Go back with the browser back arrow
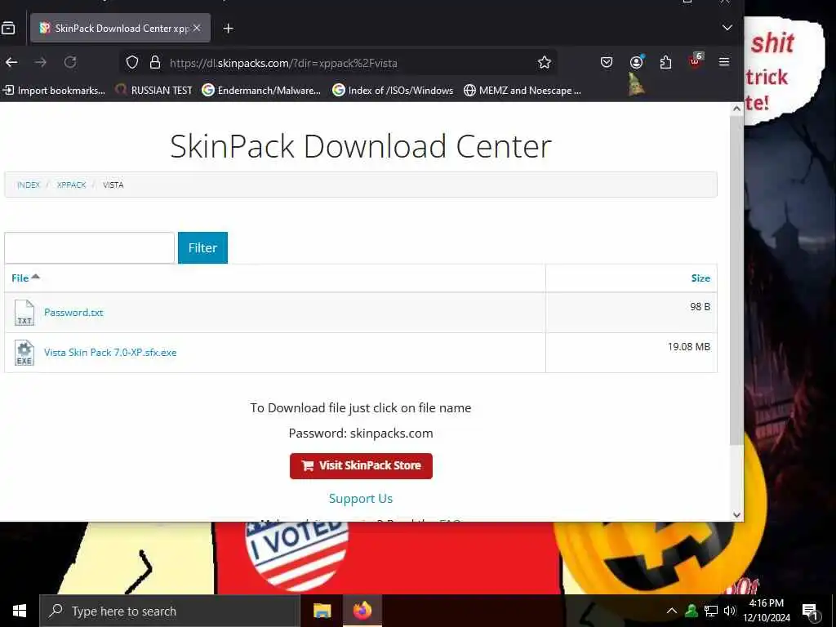This screenshot has height=627, width=836. coord(11,62)
